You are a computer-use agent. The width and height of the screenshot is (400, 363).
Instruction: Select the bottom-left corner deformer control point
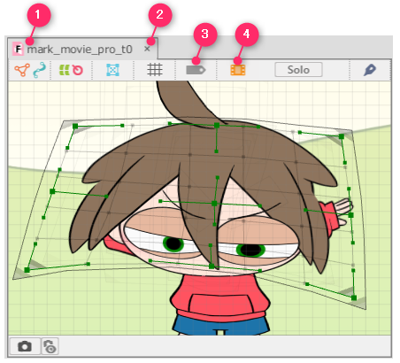[27, 270]
